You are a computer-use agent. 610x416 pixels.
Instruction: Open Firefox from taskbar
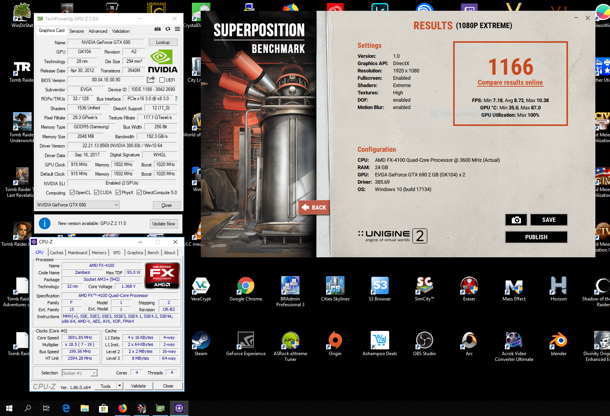pyautogui.click(x=123, y=408)
